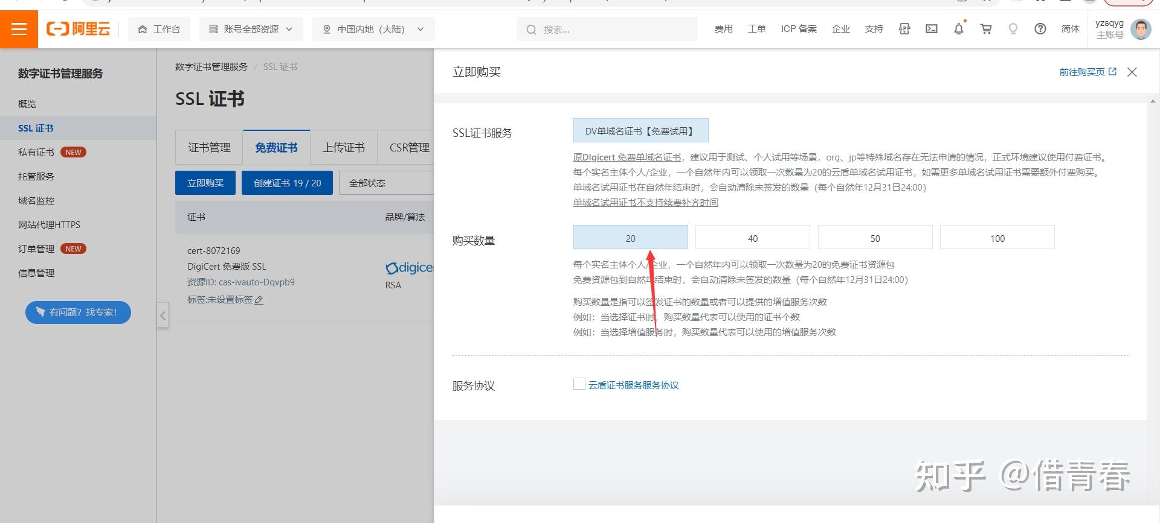Focus the top search field
Viewport: 1160px width, 523px height.
click(x=607, y=29)
